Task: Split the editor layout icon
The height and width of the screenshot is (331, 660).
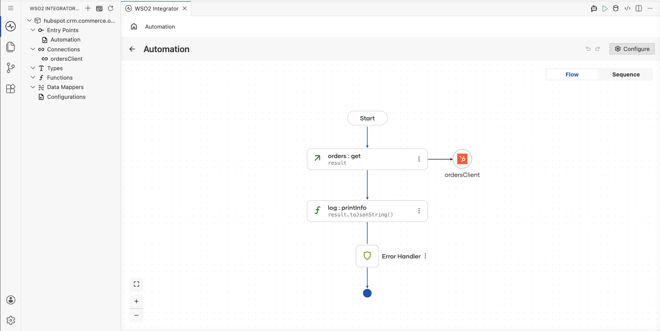Action: tap(639, 8)
